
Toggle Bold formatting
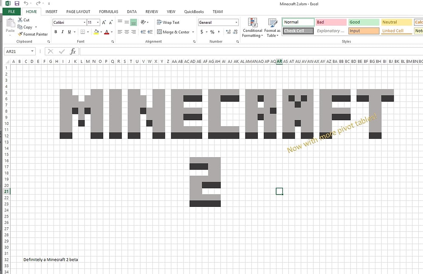[56, 32]
